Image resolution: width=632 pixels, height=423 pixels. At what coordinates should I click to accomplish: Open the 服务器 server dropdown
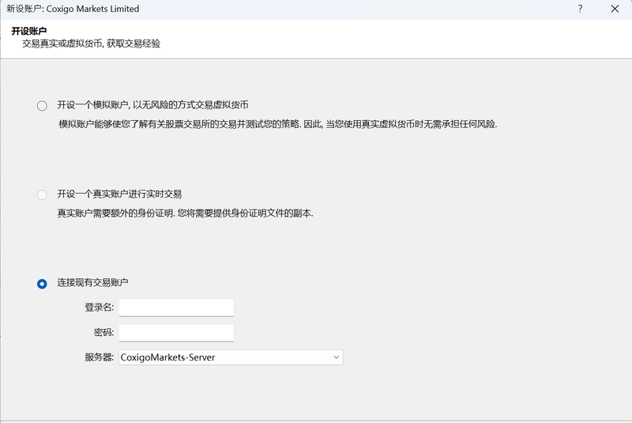click(231, 357)
